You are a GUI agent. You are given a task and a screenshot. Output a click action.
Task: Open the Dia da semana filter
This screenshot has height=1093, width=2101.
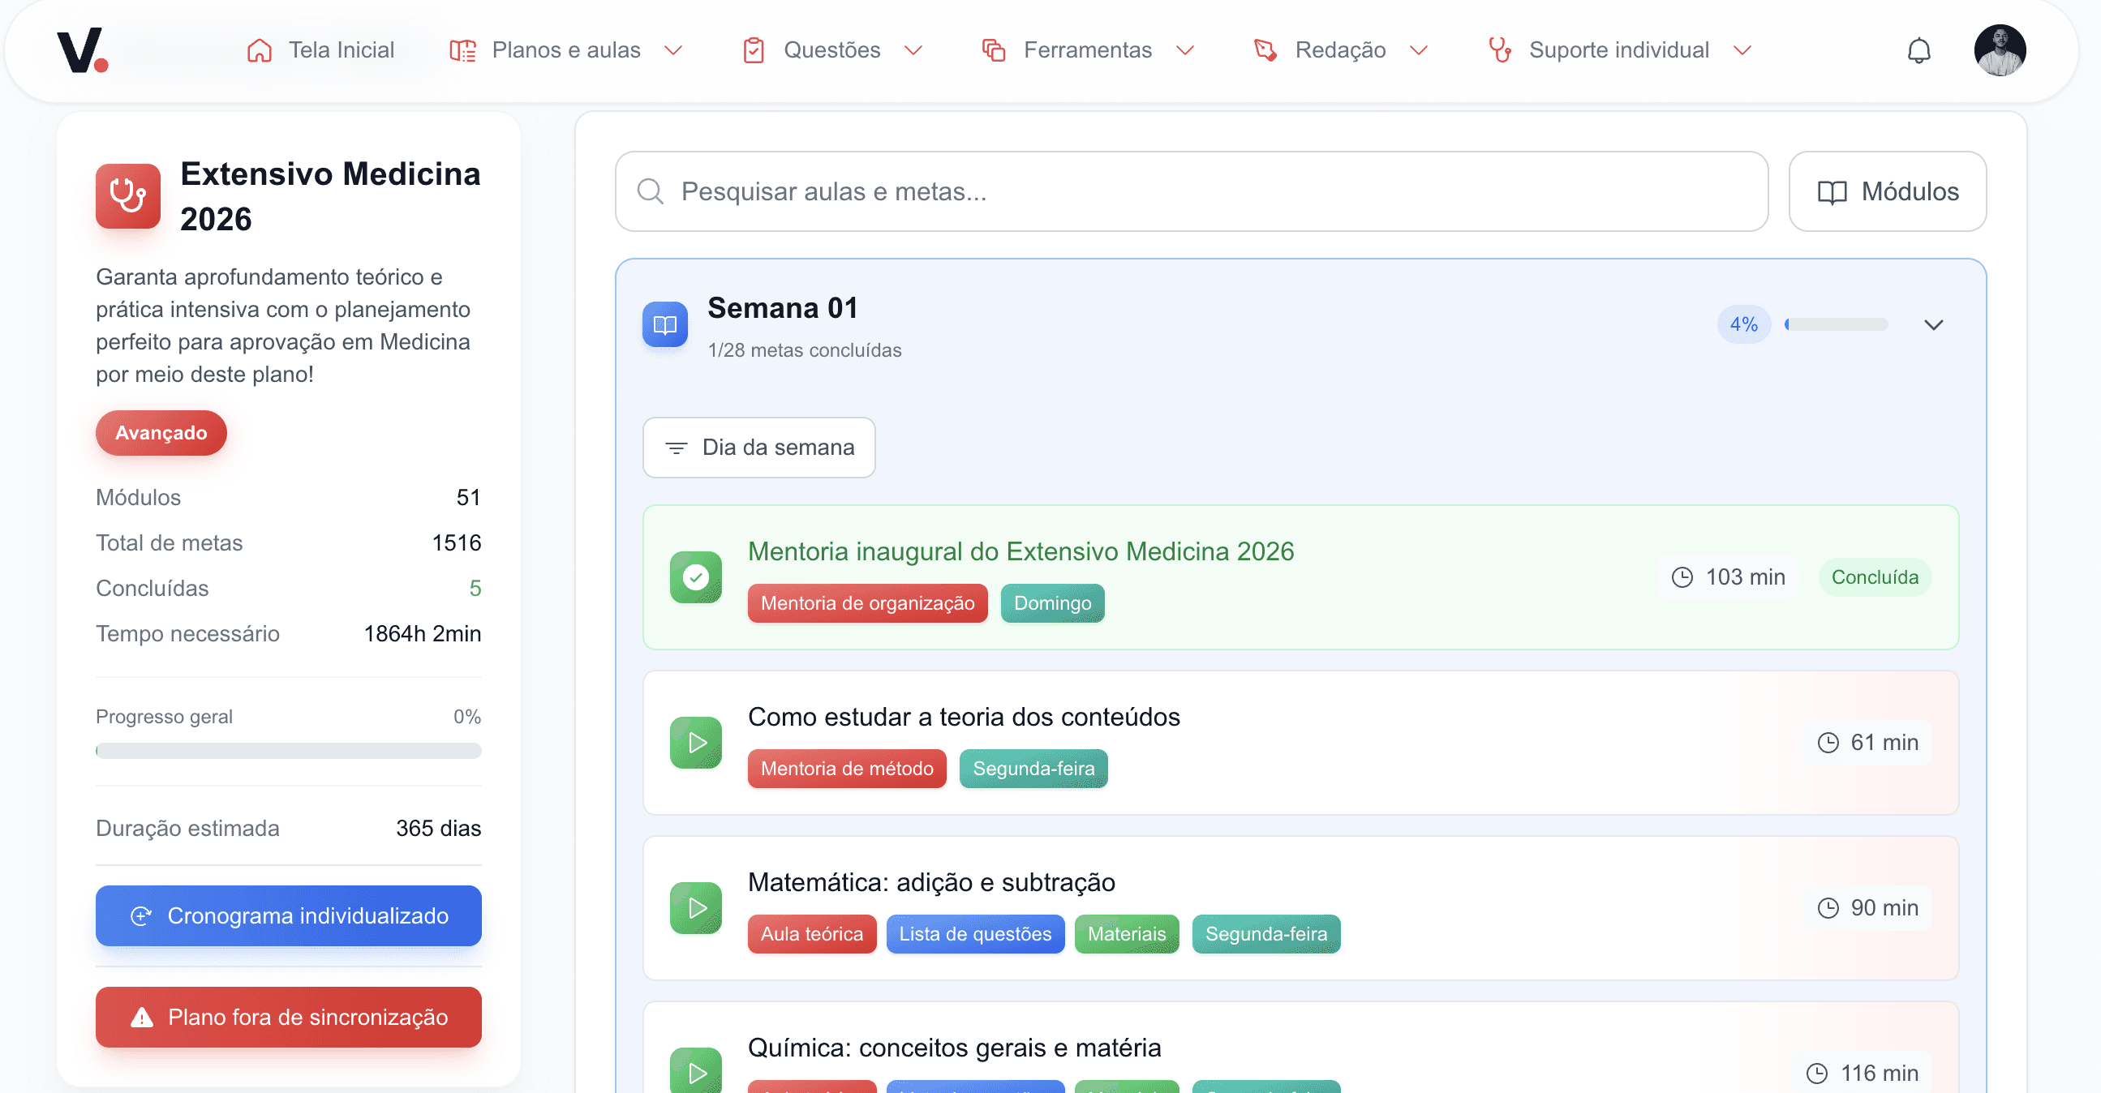[758, 448]
